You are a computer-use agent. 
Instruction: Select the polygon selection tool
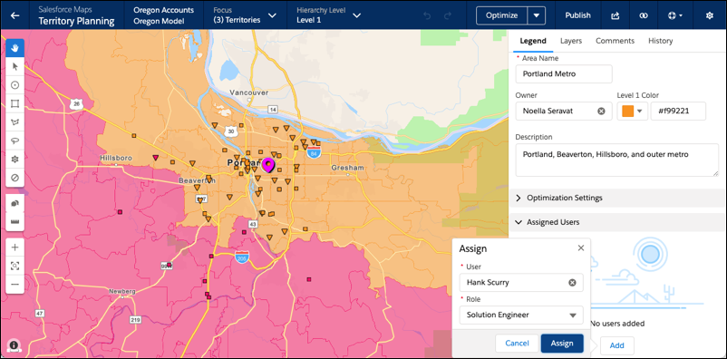(x=15, y=122)
